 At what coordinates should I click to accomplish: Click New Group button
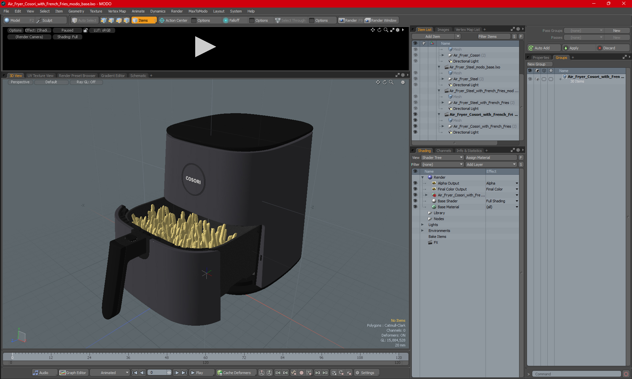click(x=540, y=64)
